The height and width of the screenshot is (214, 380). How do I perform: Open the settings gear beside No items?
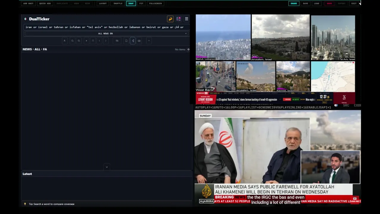pos(188,49)
